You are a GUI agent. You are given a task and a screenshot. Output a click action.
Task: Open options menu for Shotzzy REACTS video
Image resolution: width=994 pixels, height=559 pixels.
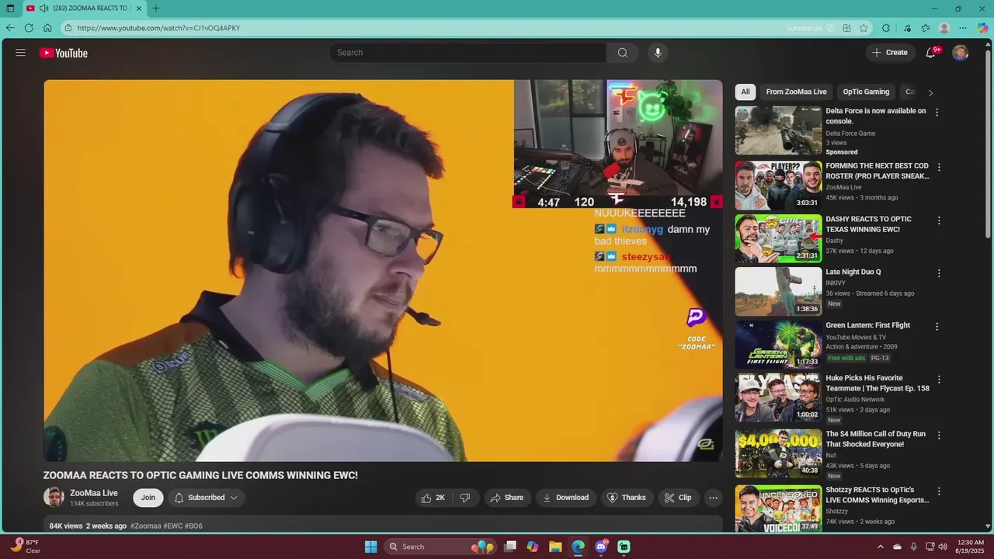pos(939,491)
